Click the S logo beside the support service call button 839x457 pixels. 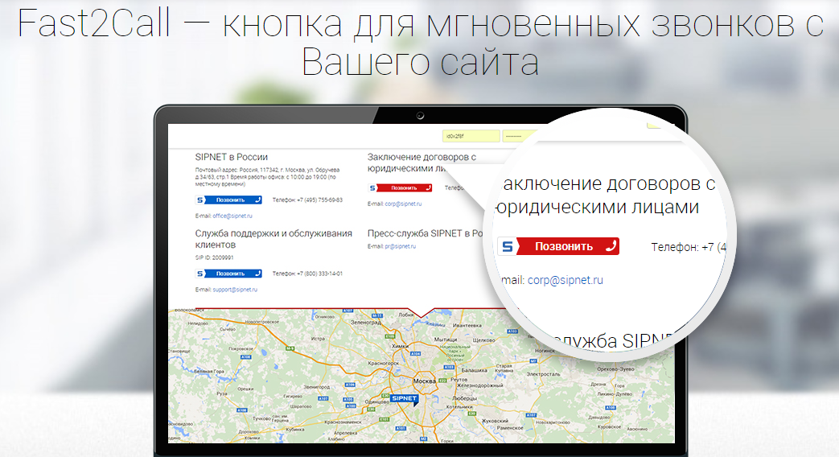[x=200, y=274]
